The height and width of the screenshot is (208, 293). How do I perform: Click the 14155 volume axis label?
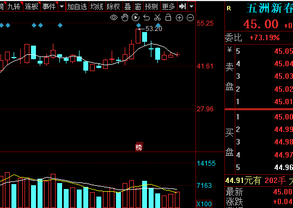[206, 163]
